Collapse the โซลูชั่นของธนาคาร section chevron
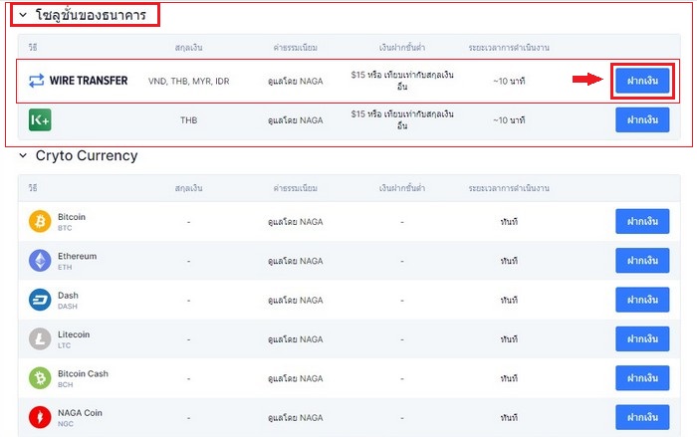Image resolution: width=697 pixels, height=437 pixels. point(23,15)
